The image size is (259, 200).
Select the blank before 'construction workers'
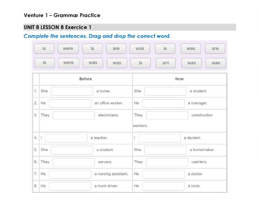[167, 115]
